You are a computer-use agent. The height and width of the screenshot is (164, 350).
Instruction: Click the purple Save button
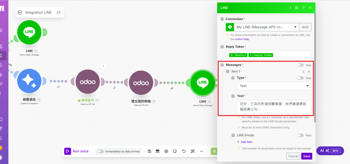click(x=307, y=156)
